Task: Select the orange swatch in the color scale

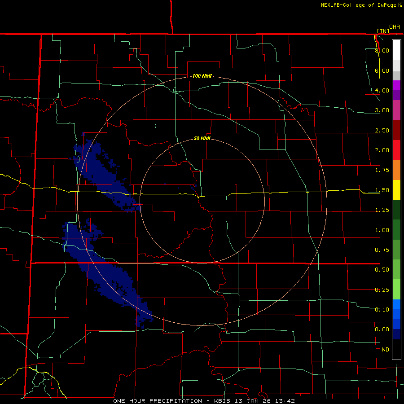Action: click(396, 170)
